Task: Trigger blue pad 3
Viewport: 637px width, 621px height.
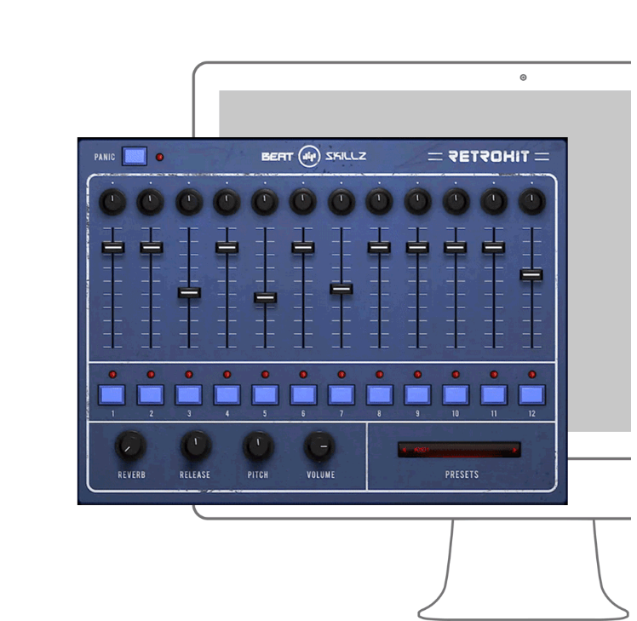Action: 188,394
